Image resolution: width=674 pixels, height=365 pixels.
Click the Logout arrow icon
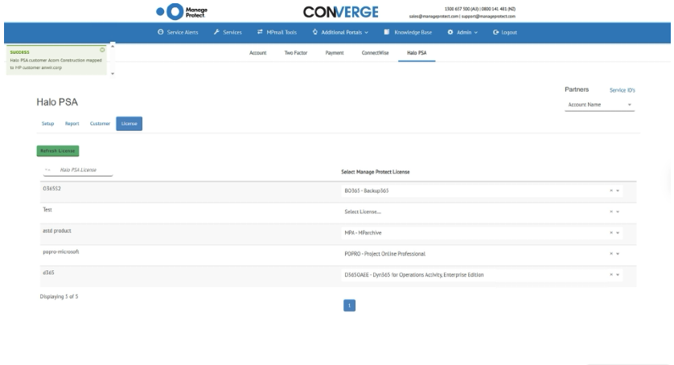click(495, 32)
